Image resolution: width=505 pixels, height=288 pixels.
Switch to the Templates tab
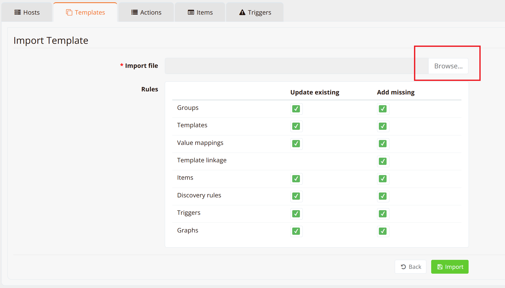click(x=85, y=12)
